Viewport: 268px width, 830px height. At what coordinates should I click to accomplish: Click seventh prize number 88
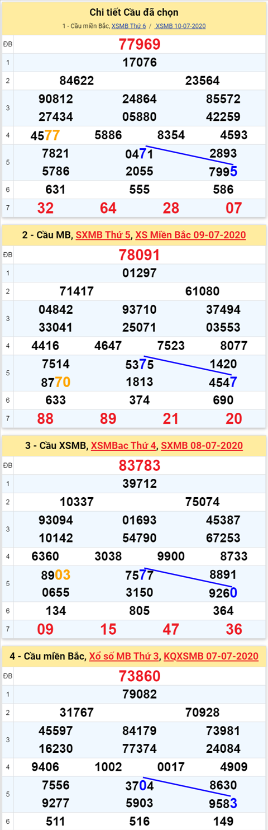(x=45, y=418)
